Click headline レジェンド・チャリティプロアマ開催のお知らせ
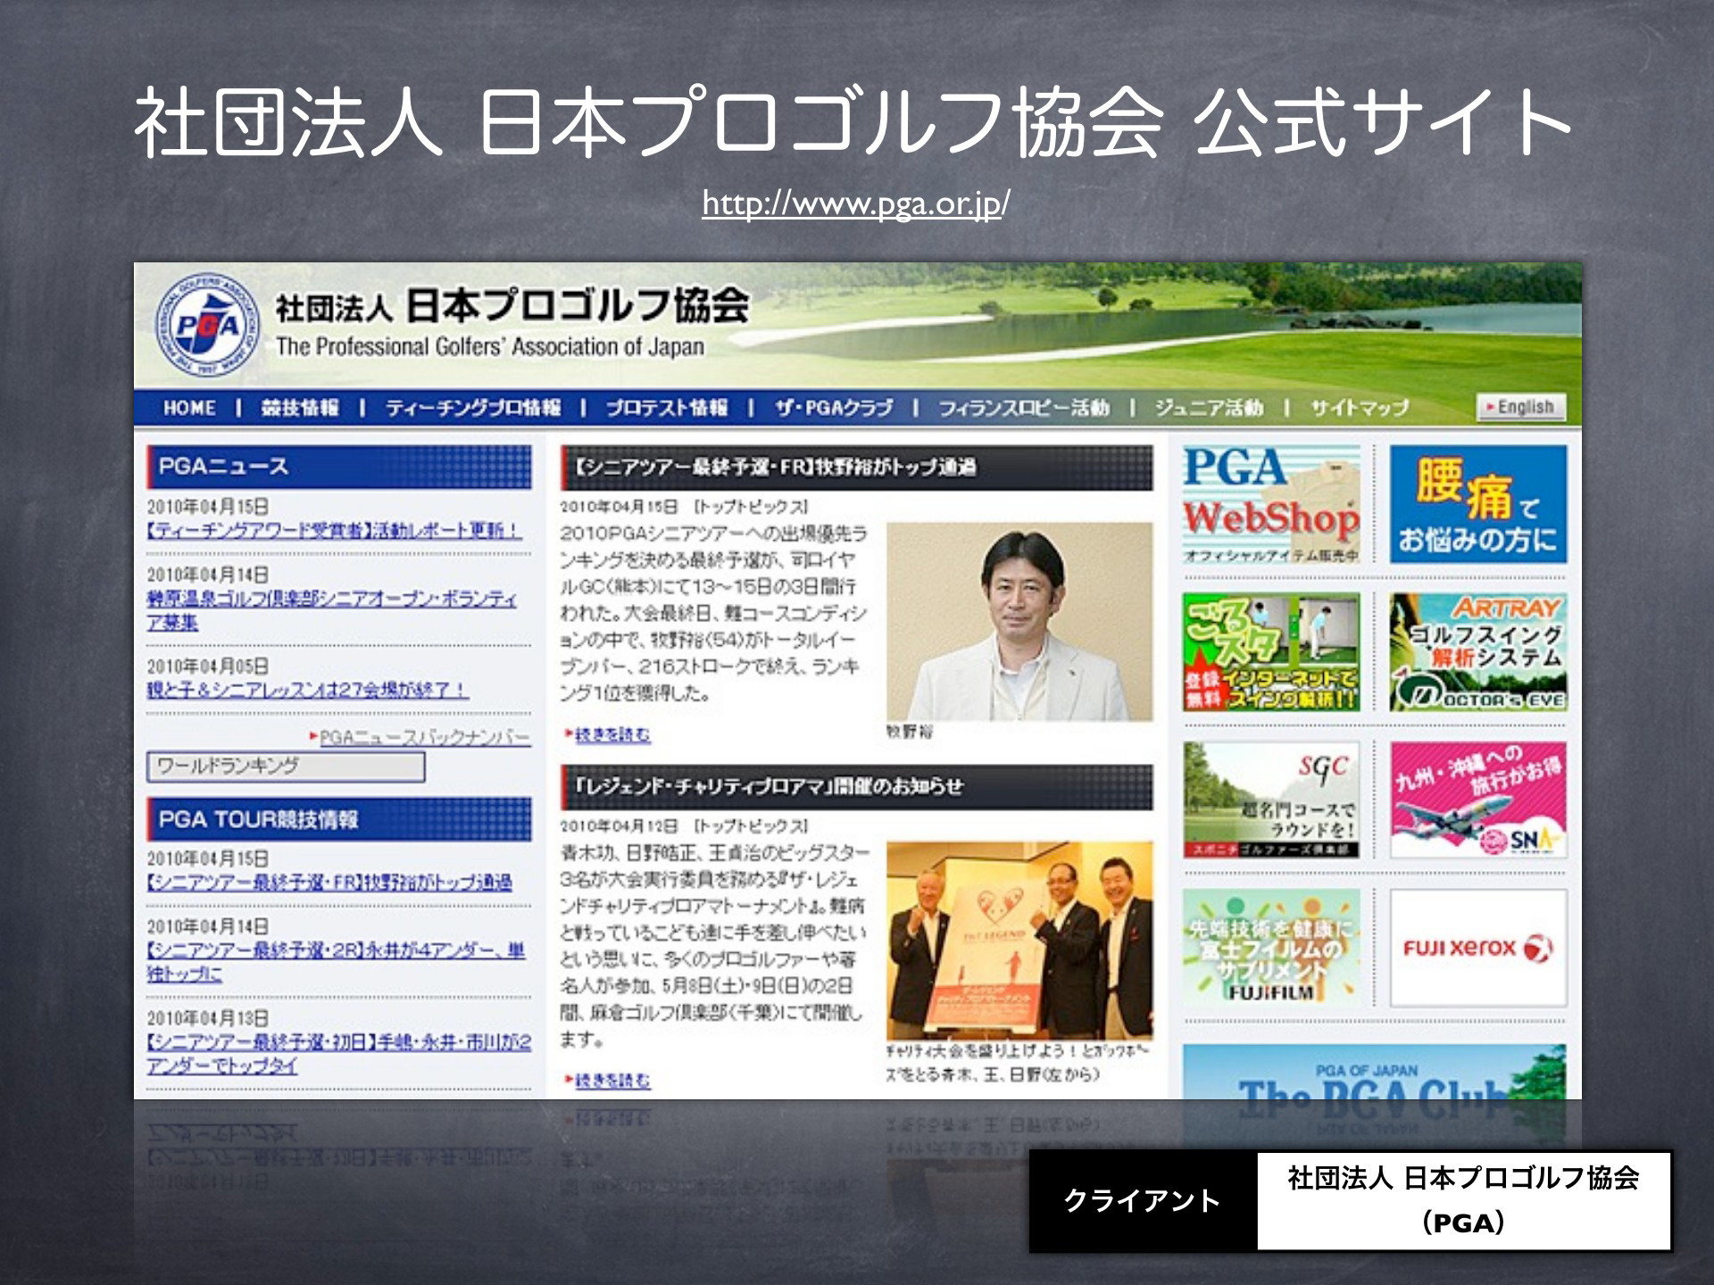Screen dimensions: 1714x1285 [856, 787]
